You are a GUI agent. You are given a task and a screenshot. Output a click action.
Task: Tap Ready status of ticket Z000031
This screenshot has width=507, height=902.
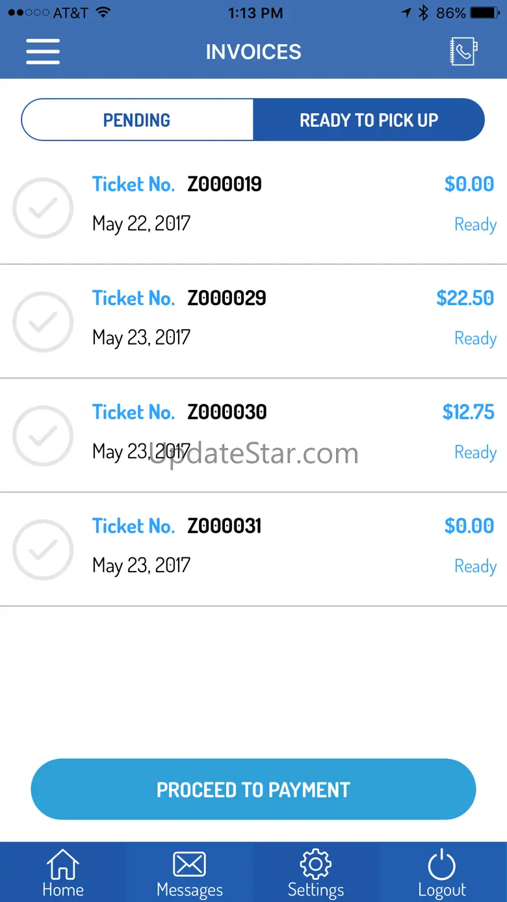[475, 566]
